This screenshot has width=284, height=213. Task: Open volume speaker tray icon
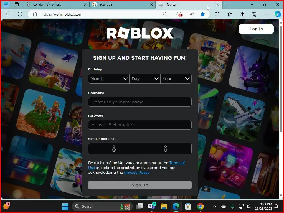pos(248,206)
